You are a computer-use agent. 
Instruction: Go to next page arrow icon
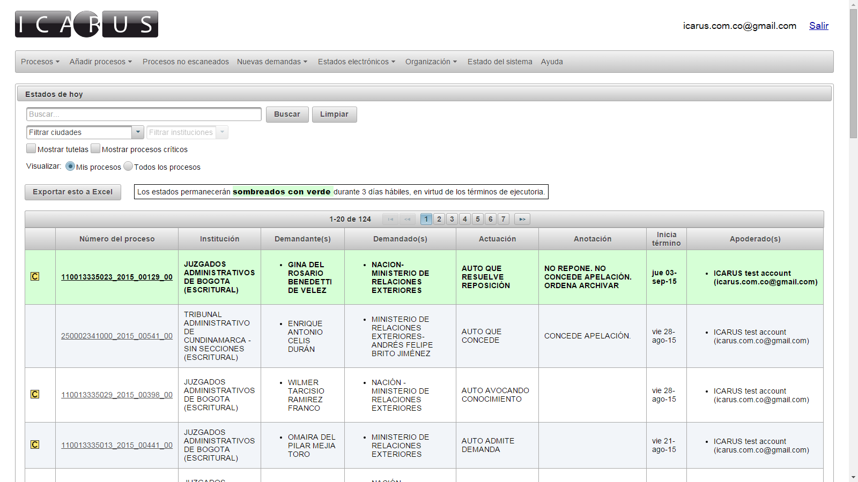pos(522,219)
